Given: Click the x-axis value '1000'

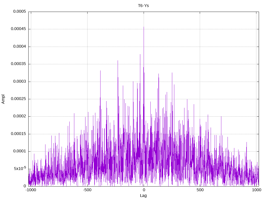Looking at the screenshot, I should point(256,190).
